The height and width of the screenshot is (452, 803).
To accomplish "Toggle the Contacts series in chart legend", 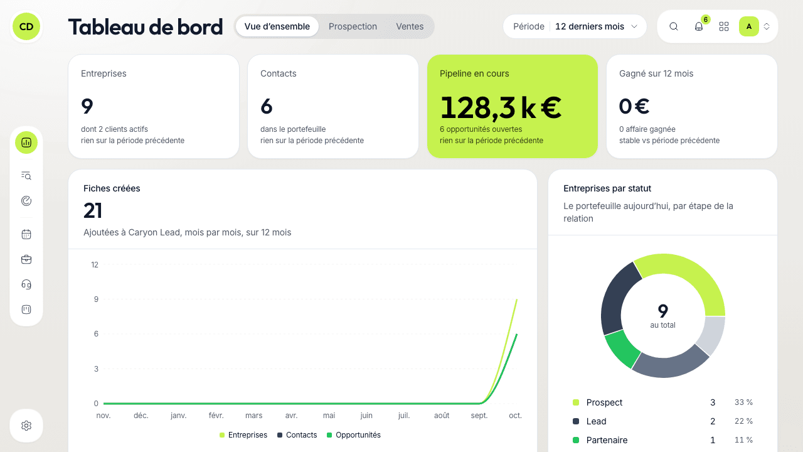I will click(x=297, y=435).
